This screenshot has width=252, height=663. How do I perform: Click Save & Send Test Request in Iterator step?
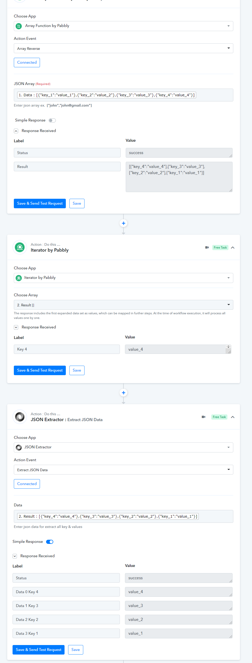pyautogui.click(x=40, y=370)
